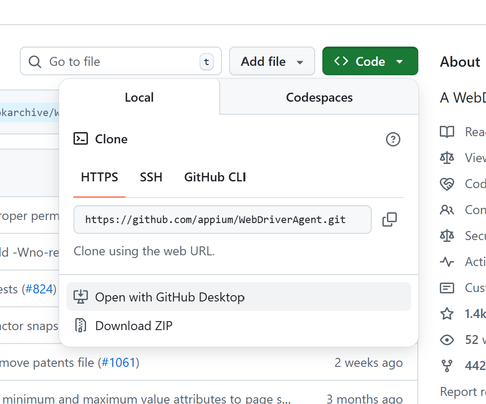
Task: Open the minimum and maximum value commit message
Action: (147, 399)
